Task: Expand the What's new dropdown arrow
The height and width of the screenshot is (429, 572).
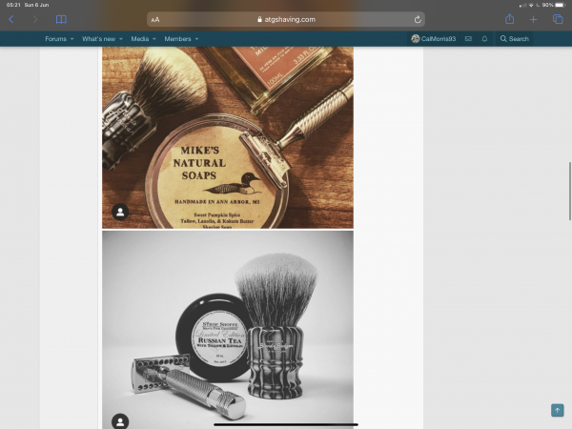Action: click(x=121, y=39)
